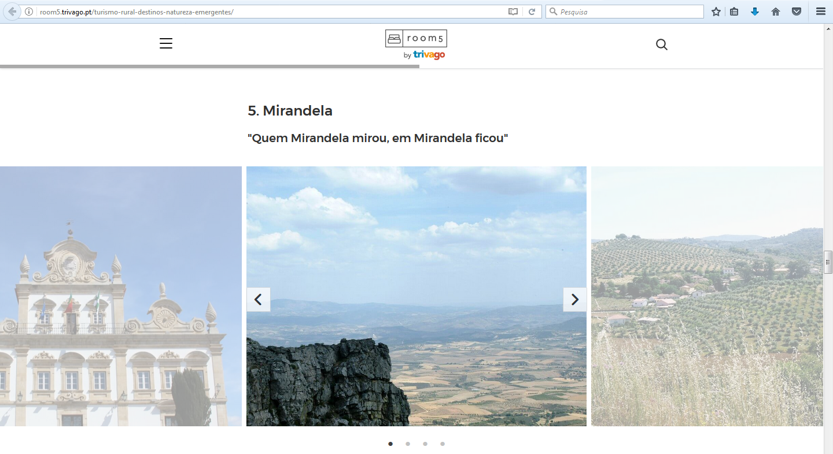This screenshot has height=454, width=833.
Task: Save page to Pocket
Action: (797, 12)
